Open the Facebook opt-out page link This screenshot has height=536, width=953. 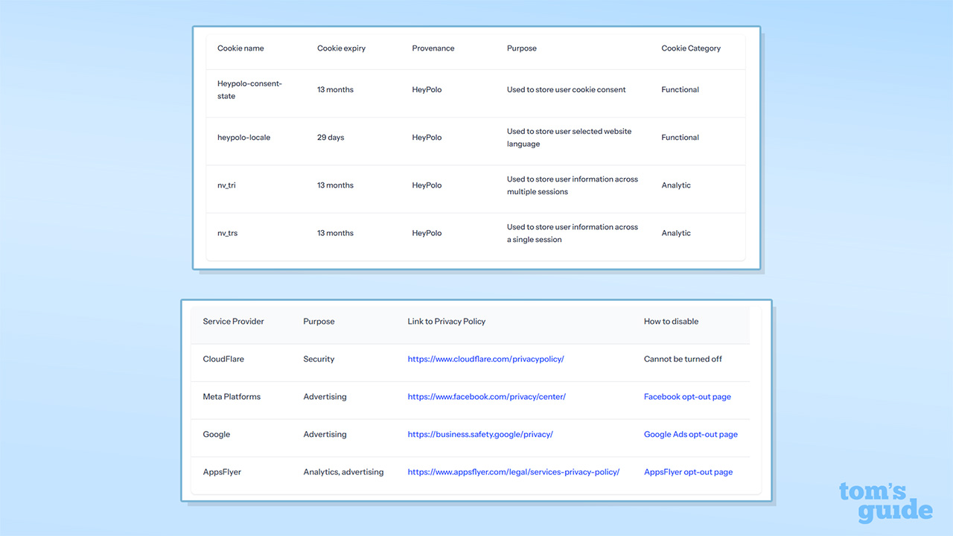tap(687, 397)
